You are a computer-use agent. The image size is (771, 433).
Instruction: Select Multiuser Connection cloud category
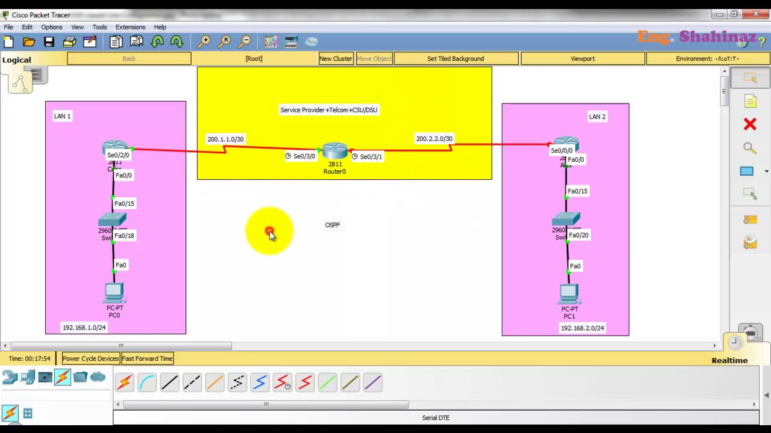tap(98, 377)
